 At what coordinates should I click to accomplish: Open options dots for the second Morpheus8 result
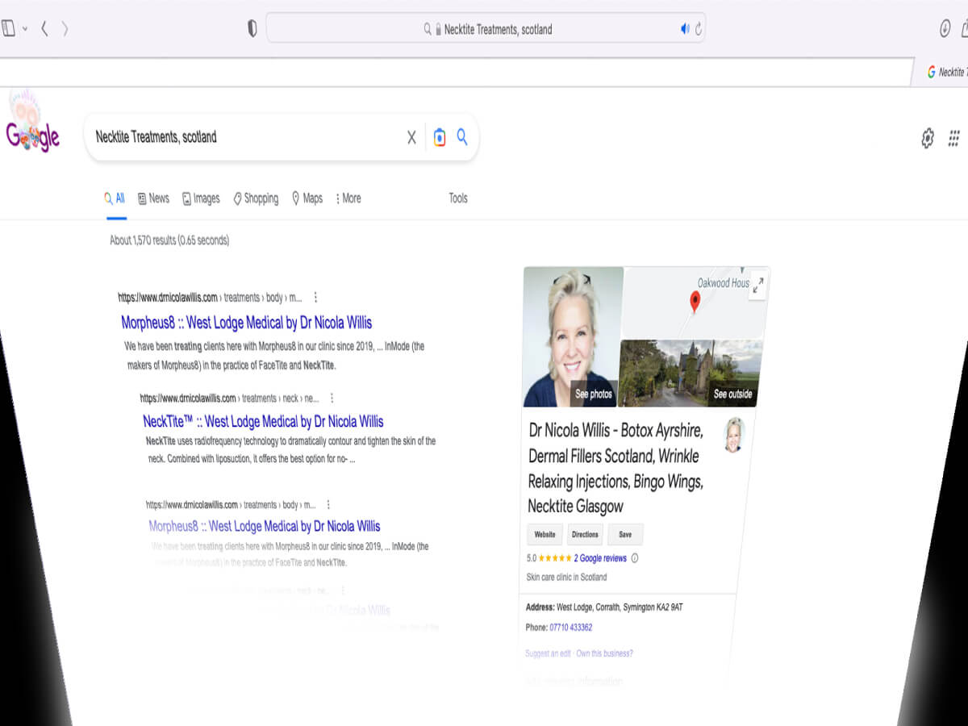pos(328,505)
